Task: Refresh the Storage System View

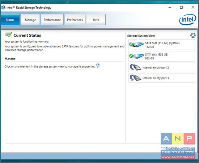Action: (x=193, y=35)
